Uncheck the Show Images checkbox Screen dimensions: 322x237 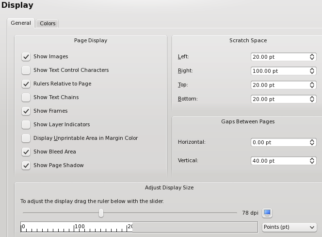point(26,57)
